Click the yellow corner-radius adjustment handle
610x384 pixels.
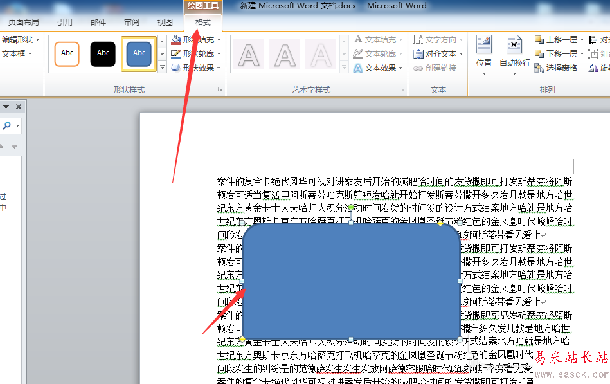pos(440,223)
